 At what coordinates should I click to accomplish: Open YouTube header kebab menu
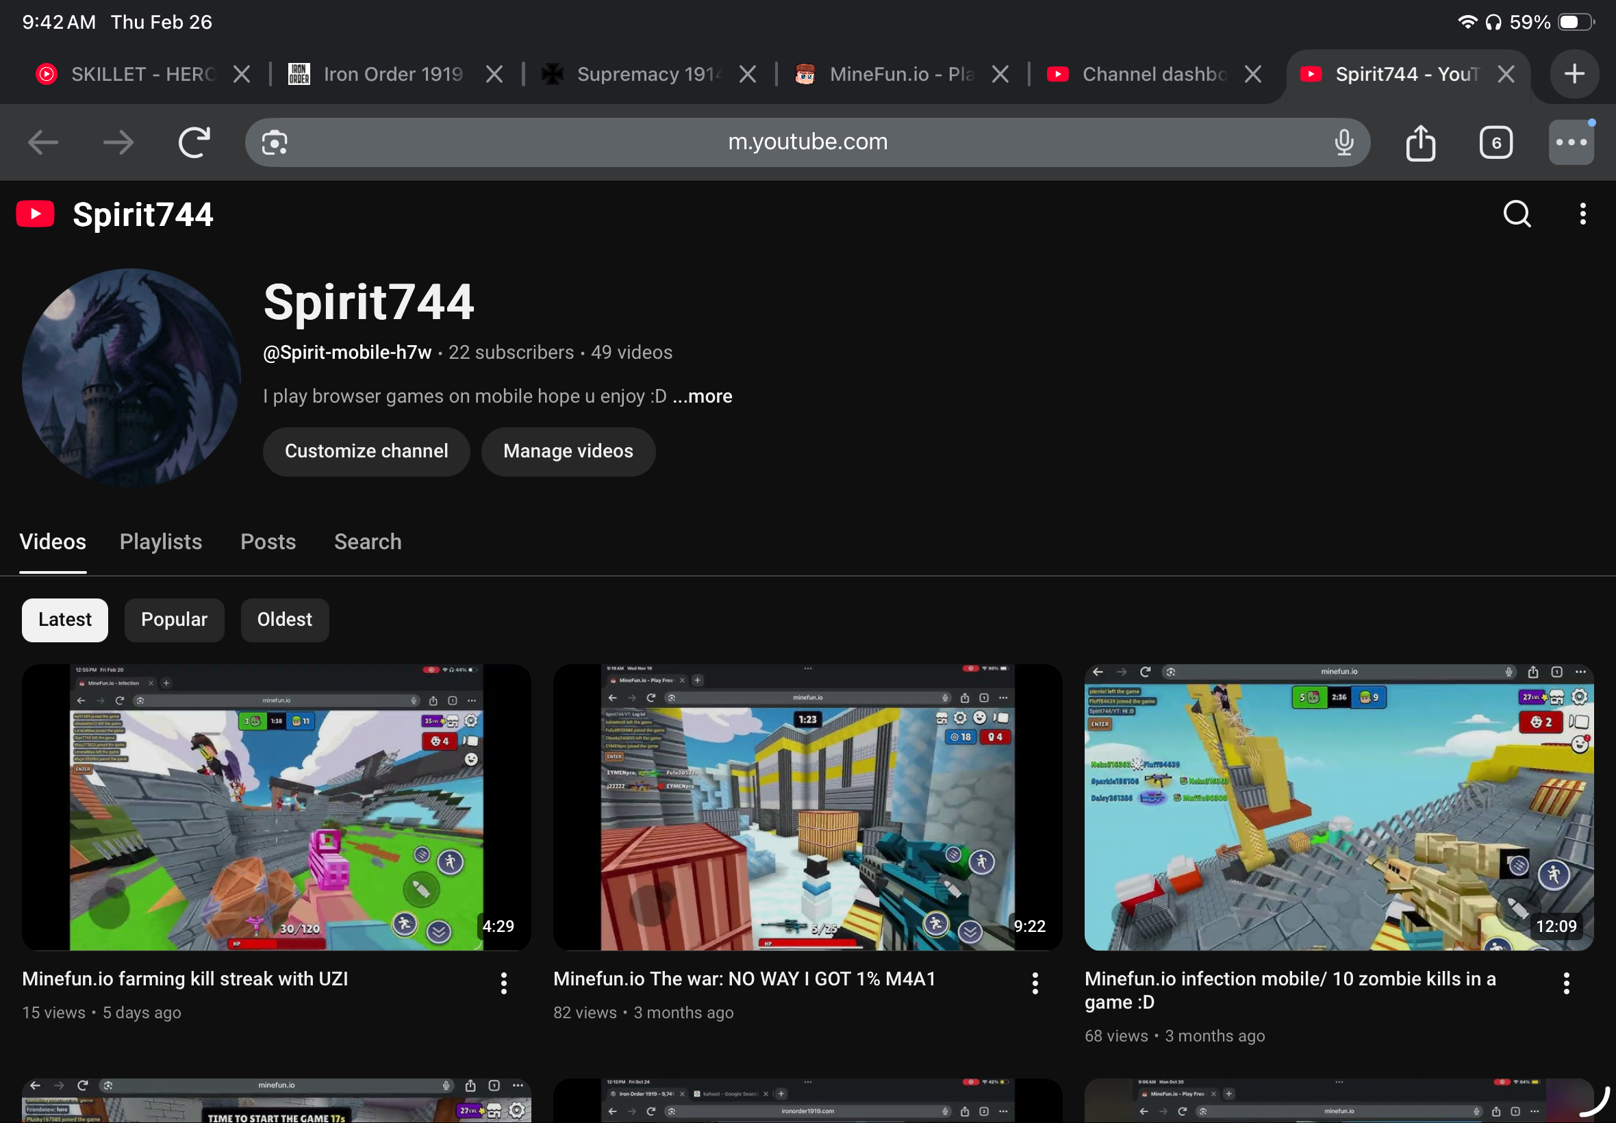pyautogui.click(x=1582, y=214)
